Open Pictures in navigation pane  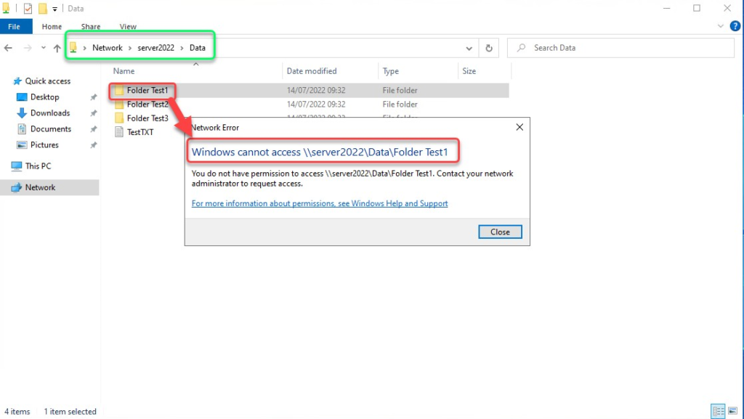(x=44, y=145)
